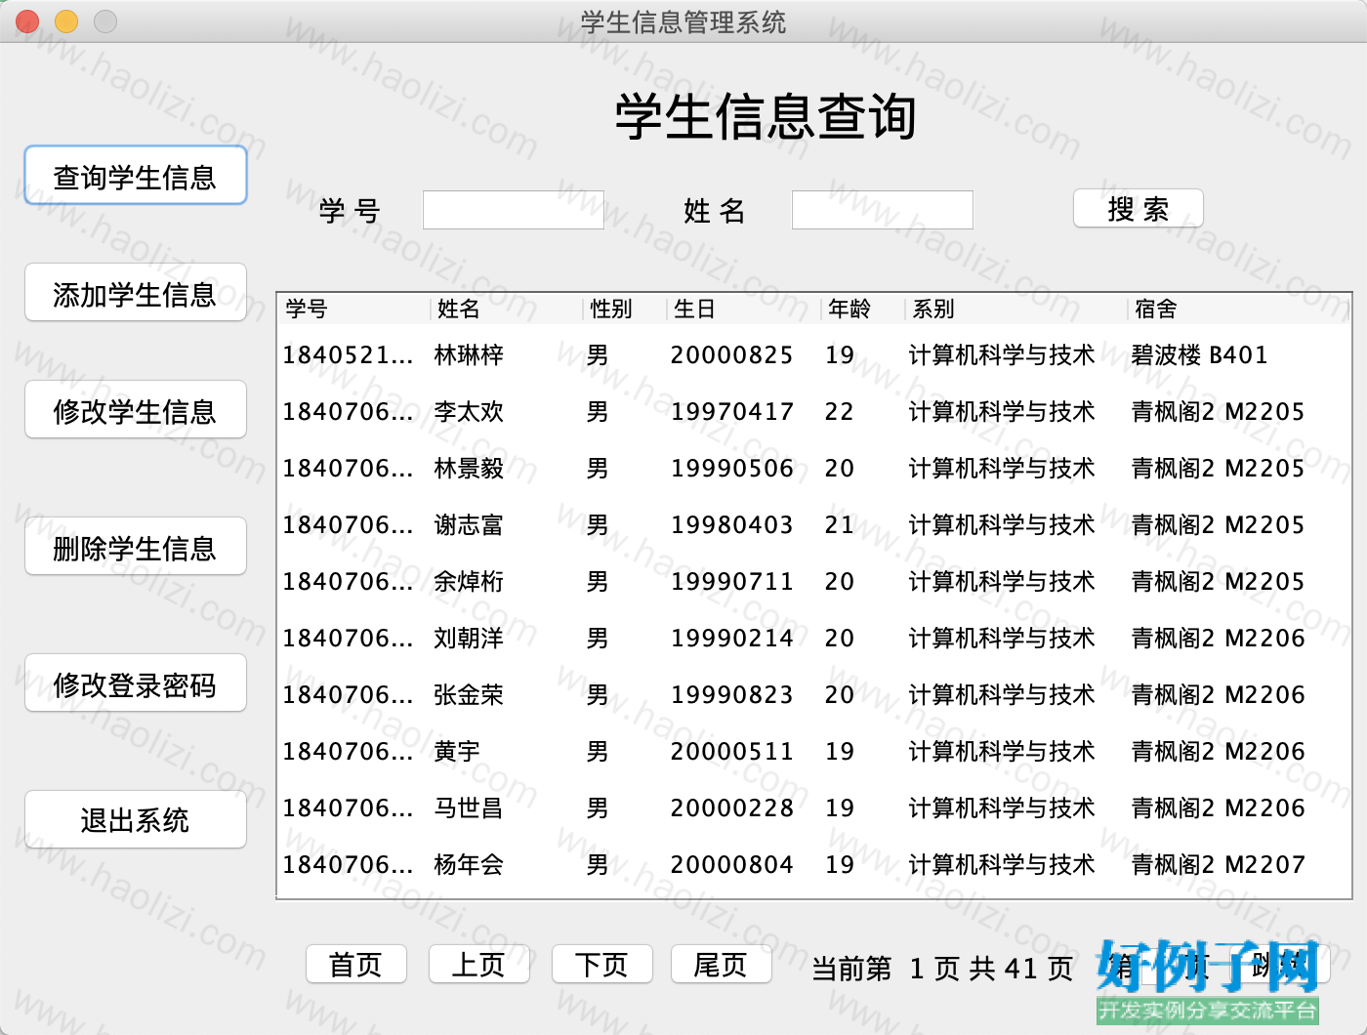Focus the 姓名 search input field
The image size is (1367, 1035).
pyautogui.click(x=883, y=210)
